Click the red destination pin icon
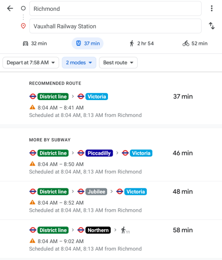The image size is (222, 260). 23,26
